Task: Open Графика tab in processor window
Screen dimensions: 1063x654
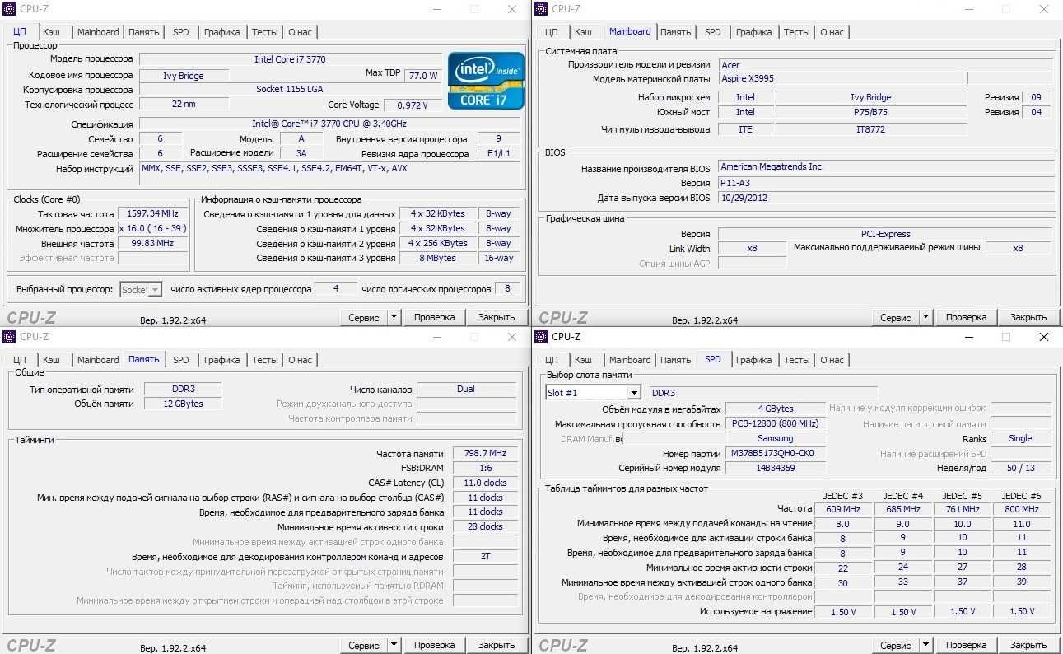Action: pos(222,32)
